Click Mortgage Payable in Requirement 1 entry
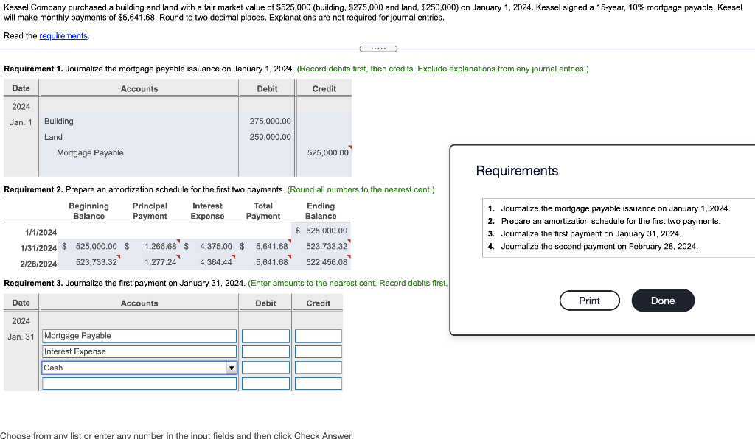This screenshot has width=755, height=439. pyautogui.click(x=90, y=153)
